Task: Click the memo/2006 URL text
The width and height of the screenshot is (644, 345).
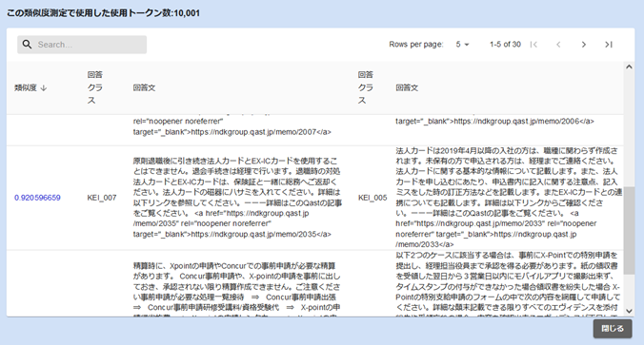Action: (x=495, y=122)
